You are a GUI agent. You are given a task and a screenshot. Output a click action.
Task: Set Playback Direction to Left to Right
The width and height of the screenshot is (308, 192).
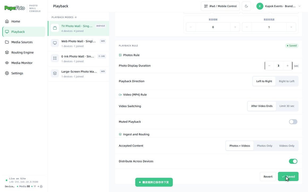tap(264, 81)
